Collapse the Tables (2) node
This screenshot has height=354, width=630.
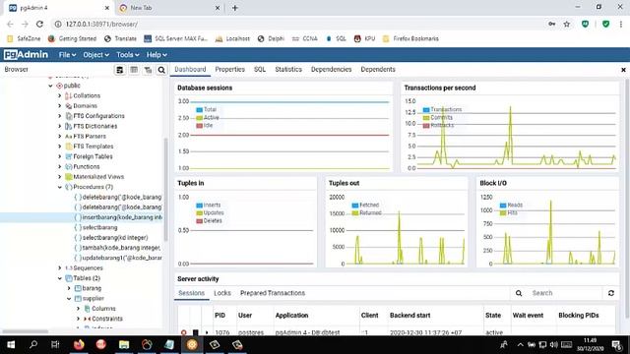tap(59, 278)
